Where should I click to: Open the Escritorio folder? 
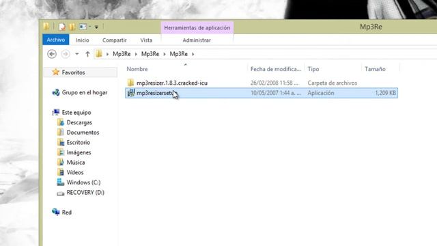[79, 143]
